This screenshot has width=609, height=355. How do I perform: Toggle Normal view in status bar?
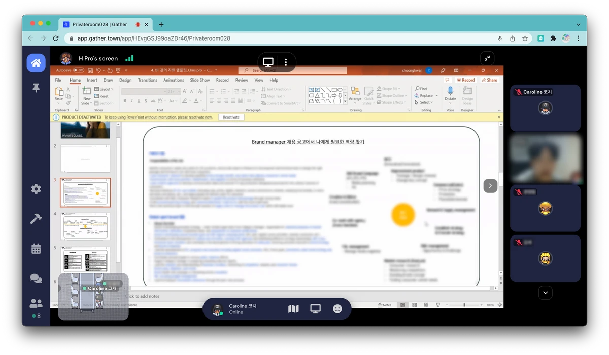pos(403,305)
